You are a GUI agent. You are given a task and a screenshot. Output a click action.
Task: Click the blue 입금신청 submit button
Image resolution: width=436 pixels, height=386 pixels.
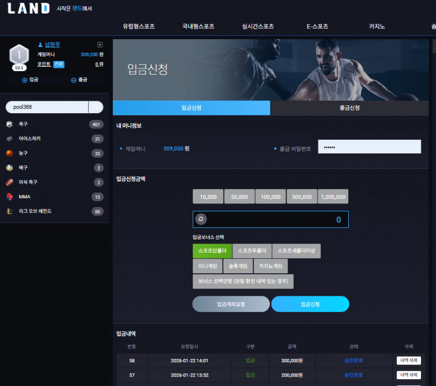pos(310,304)
